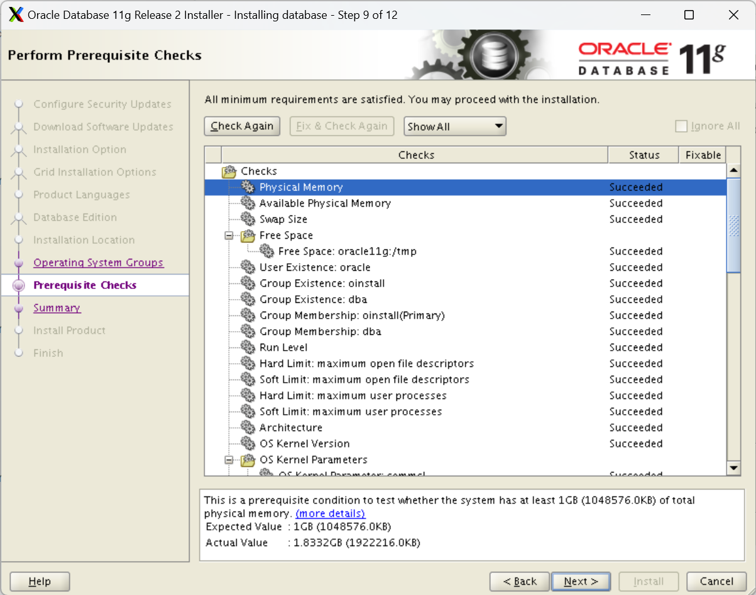Click gear icon beside OS Kernel Version

pyautogui.click(x=248, y=444)
